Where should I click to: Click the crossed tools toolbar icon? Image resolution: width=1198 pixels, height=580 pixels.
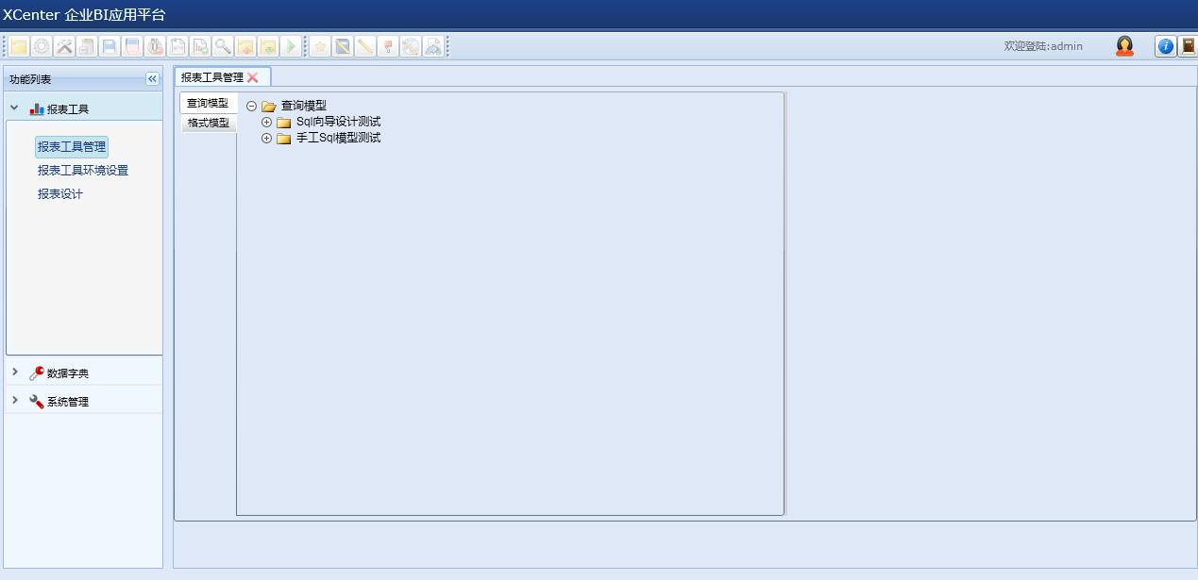click(x=64, y=46)
